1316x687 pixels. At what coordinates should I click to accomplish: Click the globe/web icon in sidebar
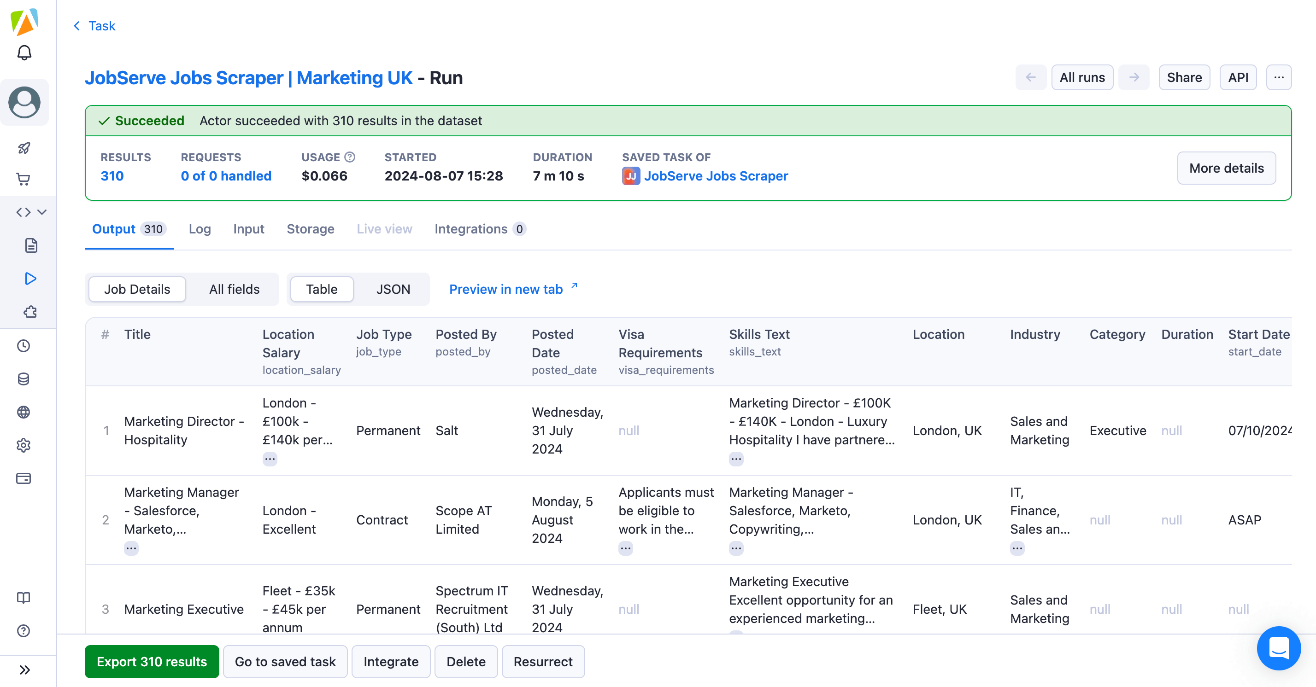coord(23,411)
